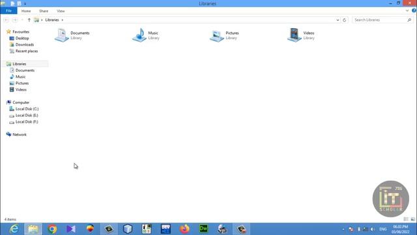Click the '4 items' status bar text
This screenshot has width=417, height=235.
(10, 219)
